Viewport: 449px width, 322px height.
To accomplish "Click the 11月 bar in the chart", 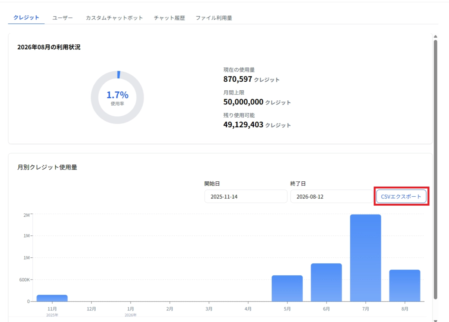I will pos(52,298).
